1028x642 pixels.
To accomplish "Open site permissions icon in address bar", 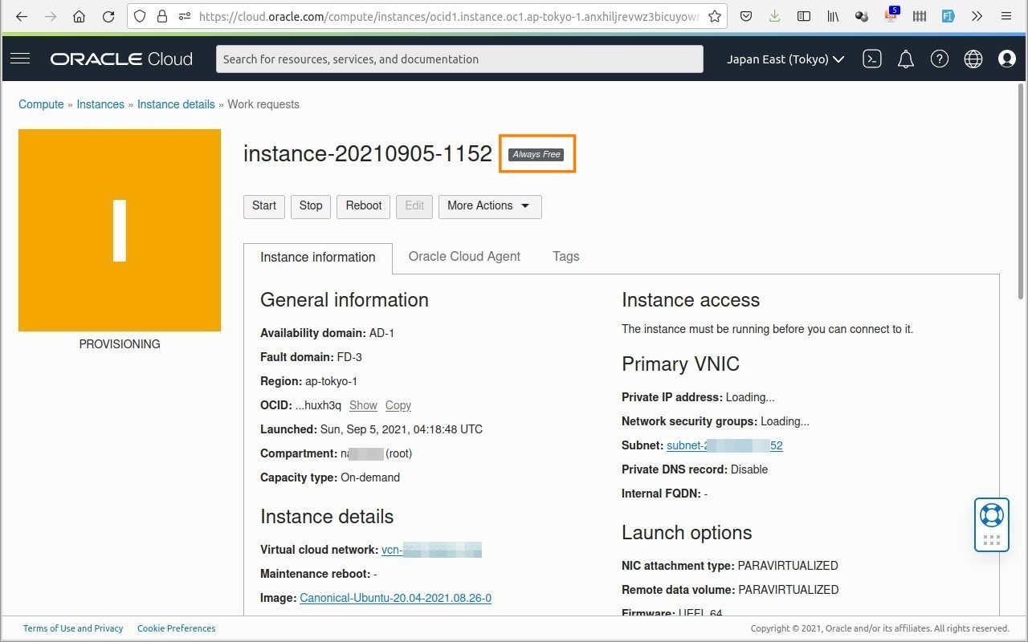I will (184, 16).
